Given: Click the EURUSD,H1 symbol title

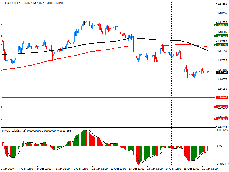Looking at the screenshot, I should pos(13,3).
